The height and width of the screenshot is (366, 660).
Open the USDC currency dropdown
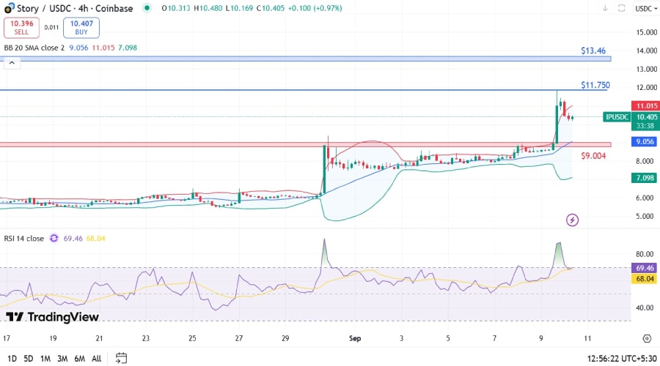(646, 8)
